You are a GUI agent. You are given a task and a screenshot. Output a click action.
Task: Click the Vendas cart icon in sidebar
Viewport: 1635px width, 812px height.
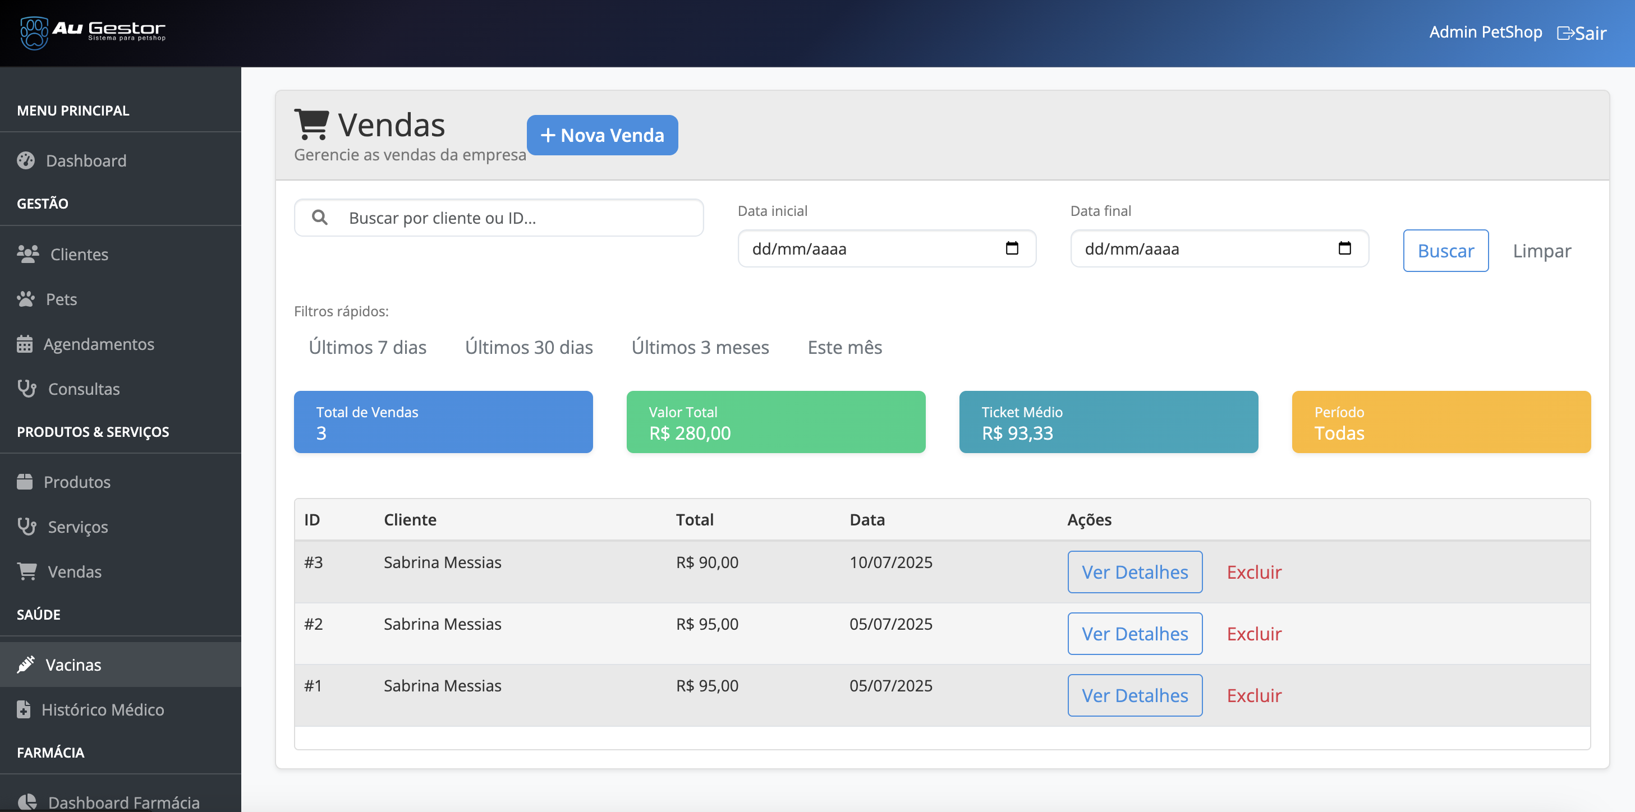pyautogui.click(x=27, y=571)
